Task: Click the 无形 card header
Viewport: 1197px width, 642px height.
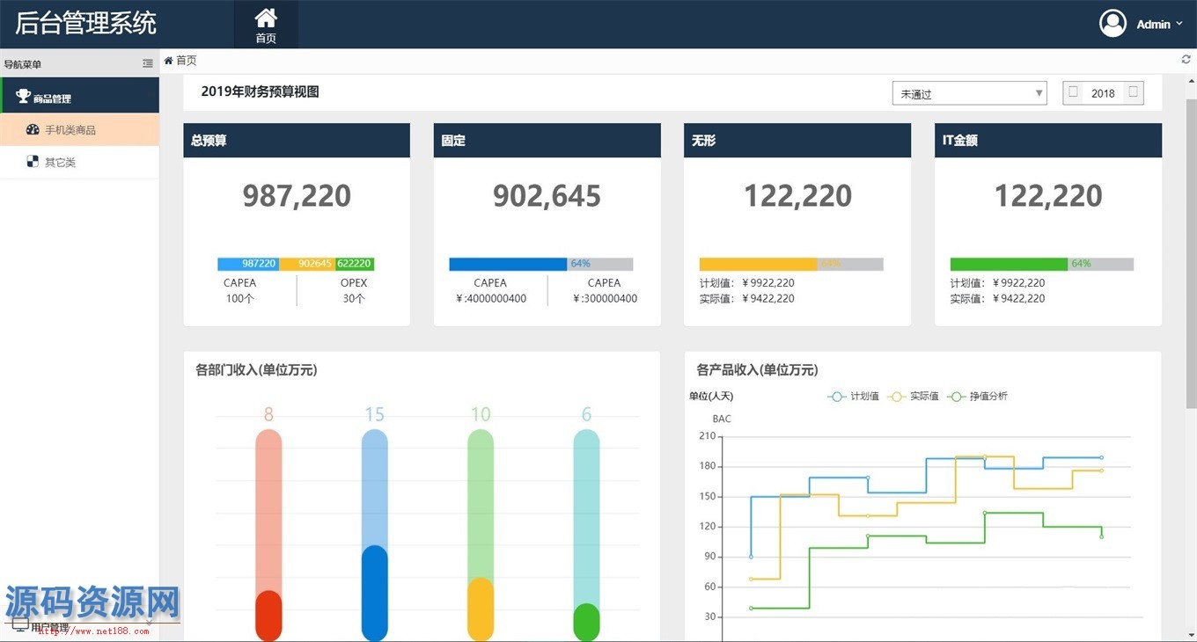Action: click(797, 140)
